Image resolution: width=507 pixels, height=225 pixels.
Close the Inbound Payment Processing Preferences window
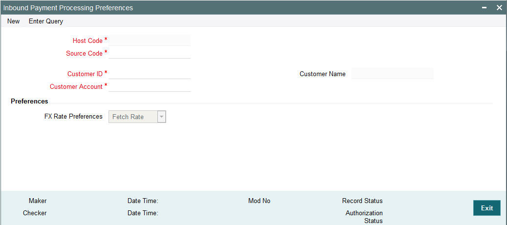[x=499, y=8]
